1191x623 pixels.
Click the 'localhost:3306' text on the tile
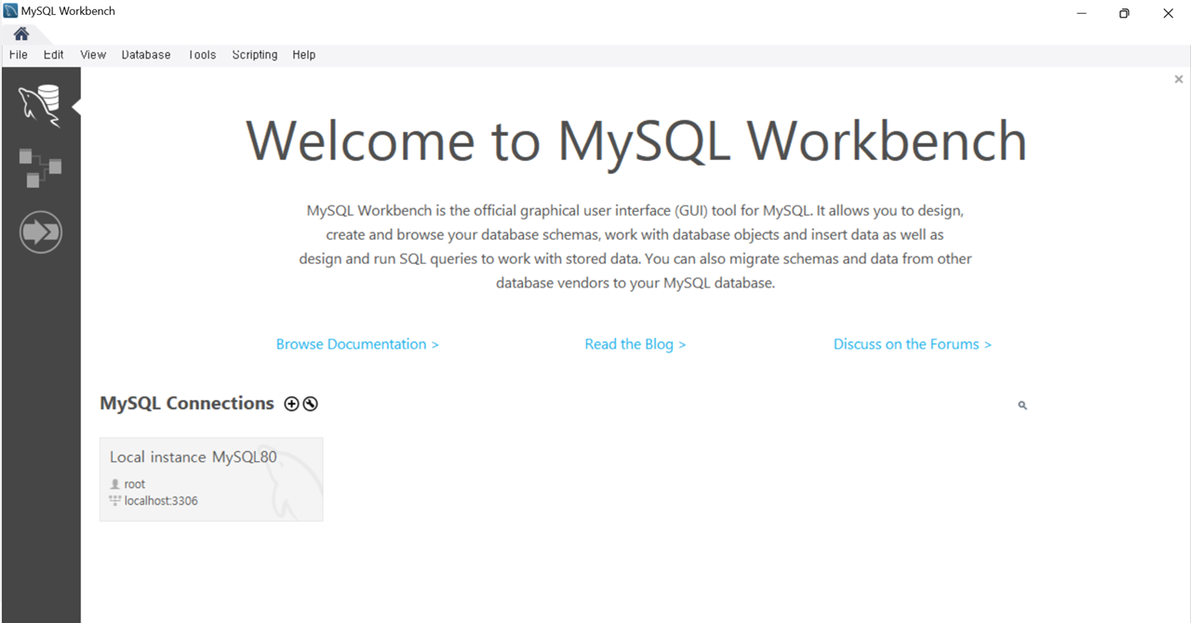point(161,501)
